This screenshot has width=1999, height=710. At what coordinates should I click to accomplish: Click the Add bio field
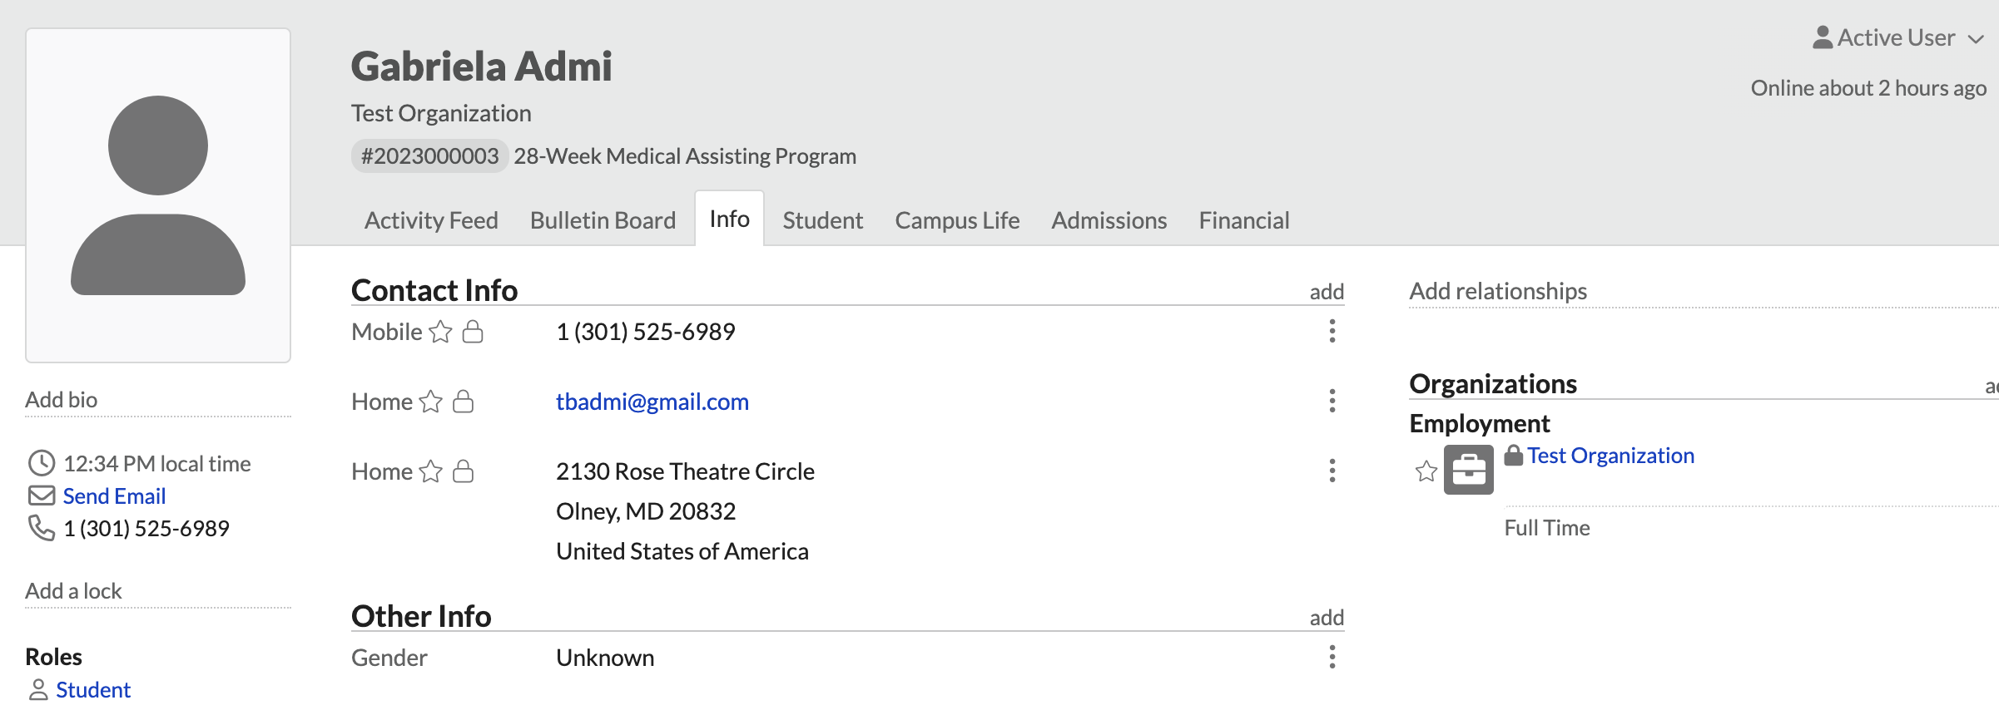[62, 400]
